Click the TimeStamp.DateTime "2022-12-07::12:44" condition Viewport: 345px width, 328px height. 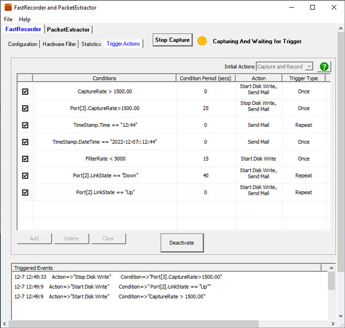click(105, 142)
